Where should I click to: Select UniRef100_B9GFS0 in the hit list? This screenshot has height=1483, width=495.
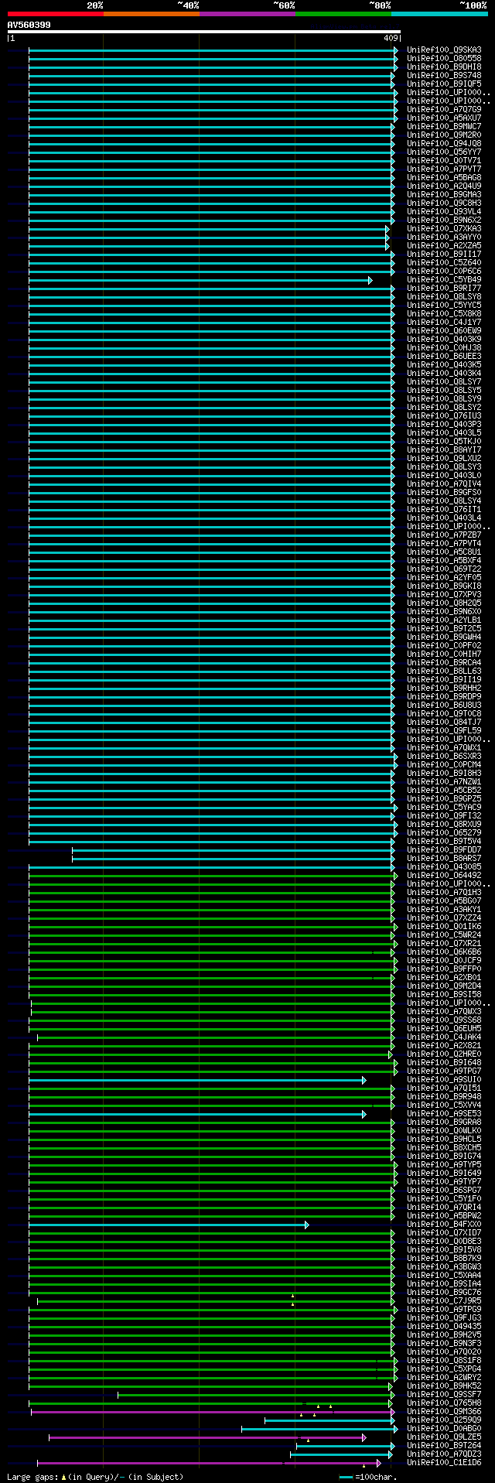[444, 493]
